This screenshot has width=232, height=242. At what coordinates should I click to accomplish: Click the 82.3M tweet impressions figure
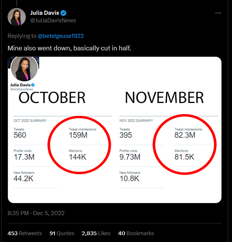(x=185, y=135)
